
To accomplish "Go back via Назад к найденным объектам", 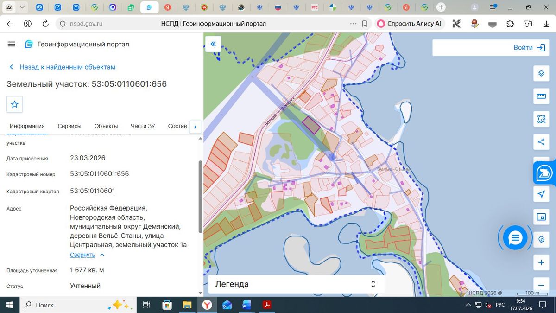I will pos(62,67).
